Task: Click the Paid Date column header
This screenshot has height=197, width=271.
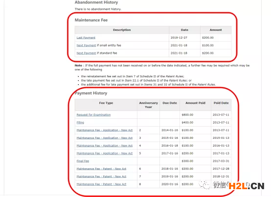Action: (x=221, y=103)
